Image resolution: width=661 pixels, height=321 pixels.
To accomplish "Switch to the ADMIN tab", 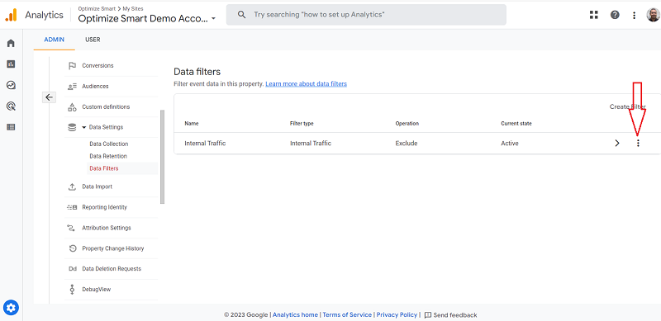I will 55,40.
